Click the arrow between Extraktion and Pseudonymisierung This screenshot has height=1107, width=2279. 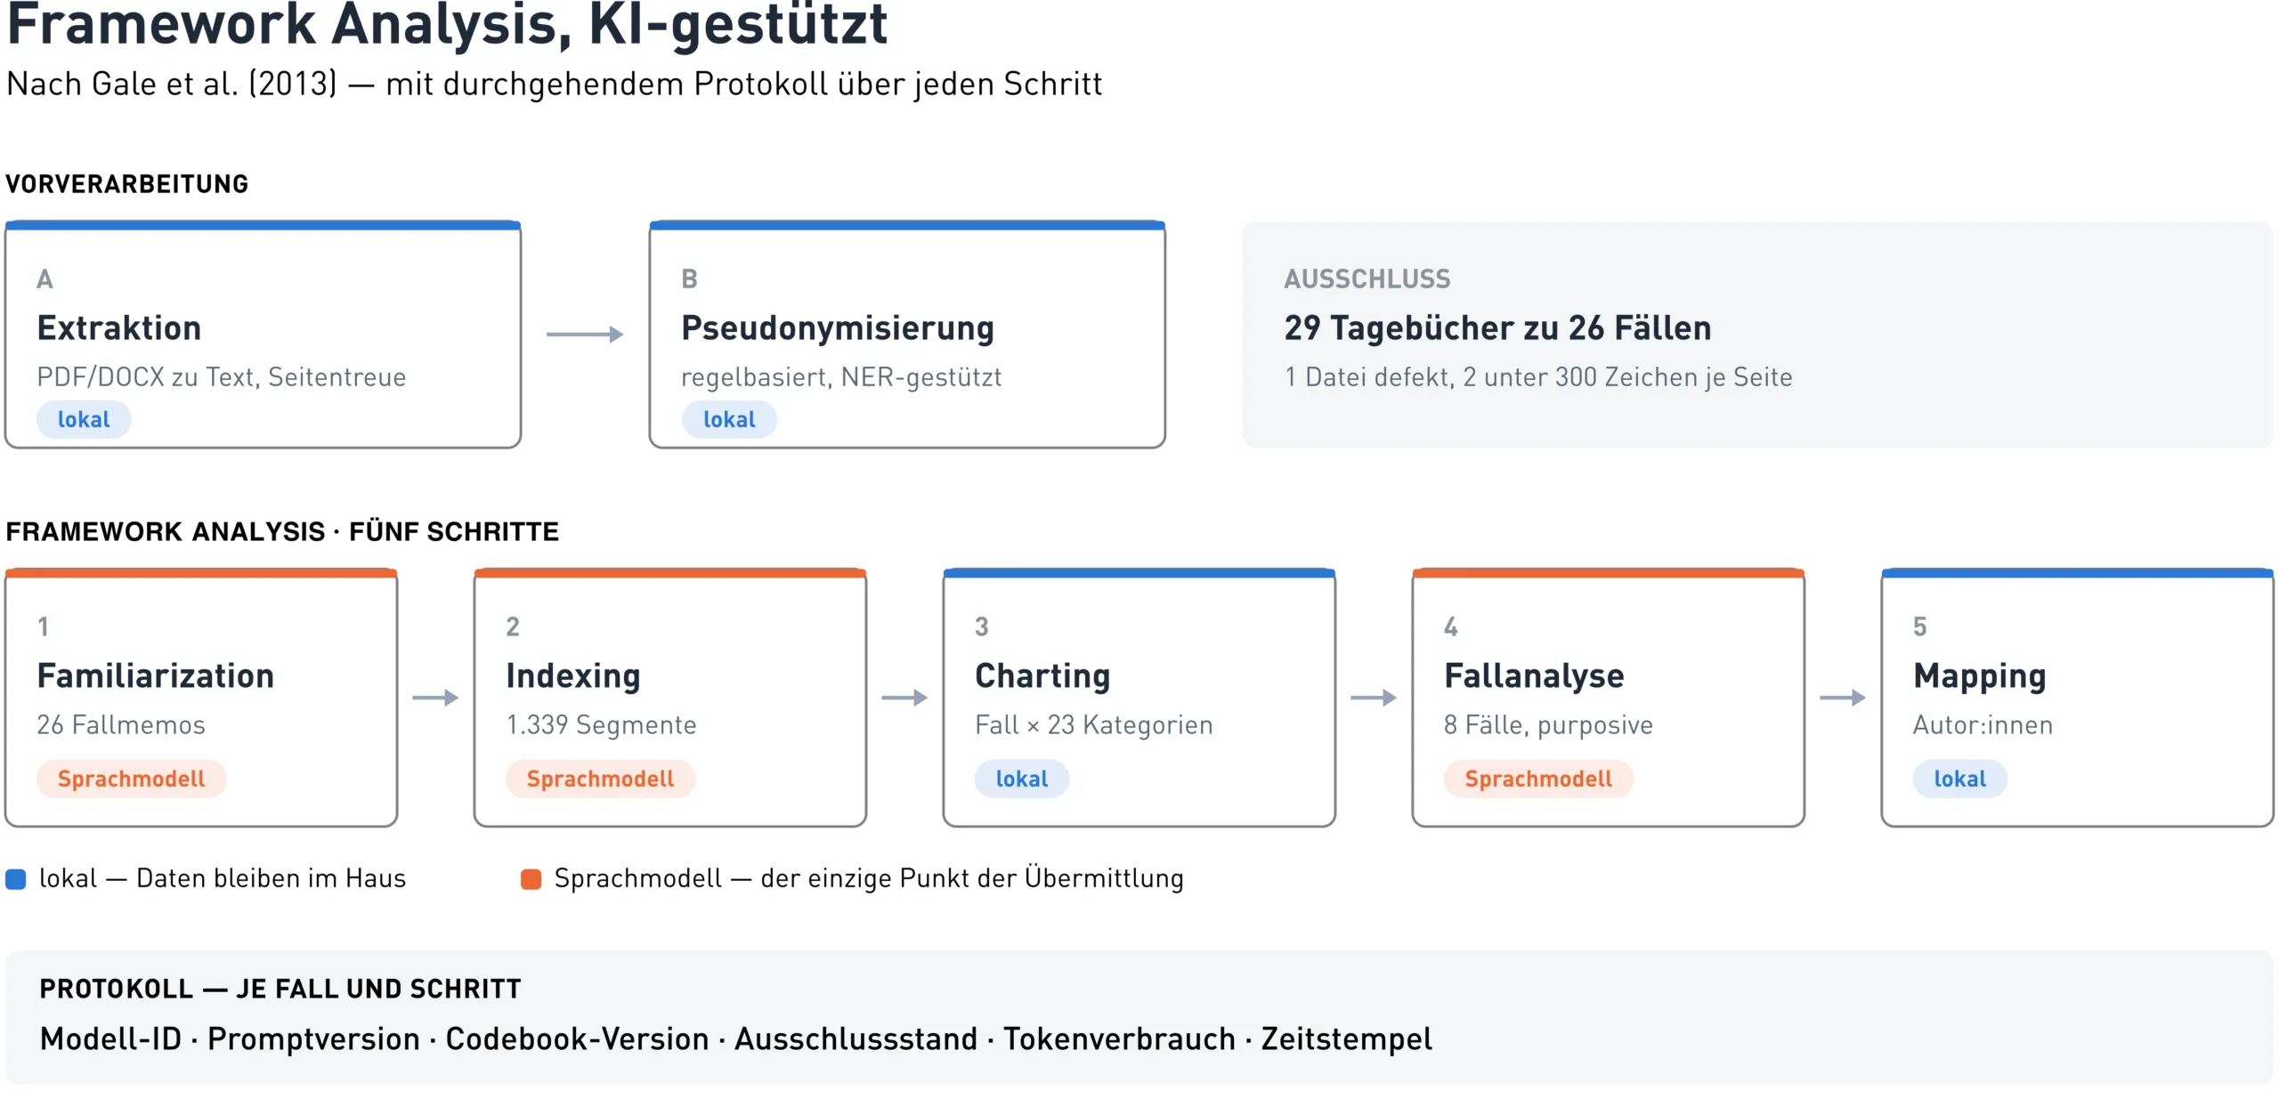point(585,335)
